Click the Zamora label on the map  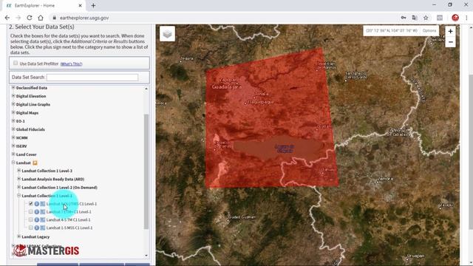click(385, 179)
